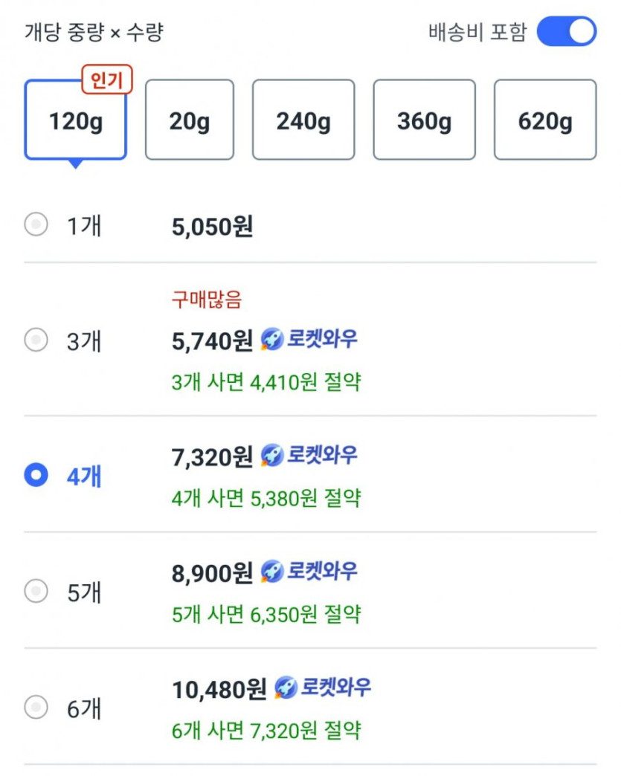
Task: Select the 360g weight option
Action: (x=424, y=120)
